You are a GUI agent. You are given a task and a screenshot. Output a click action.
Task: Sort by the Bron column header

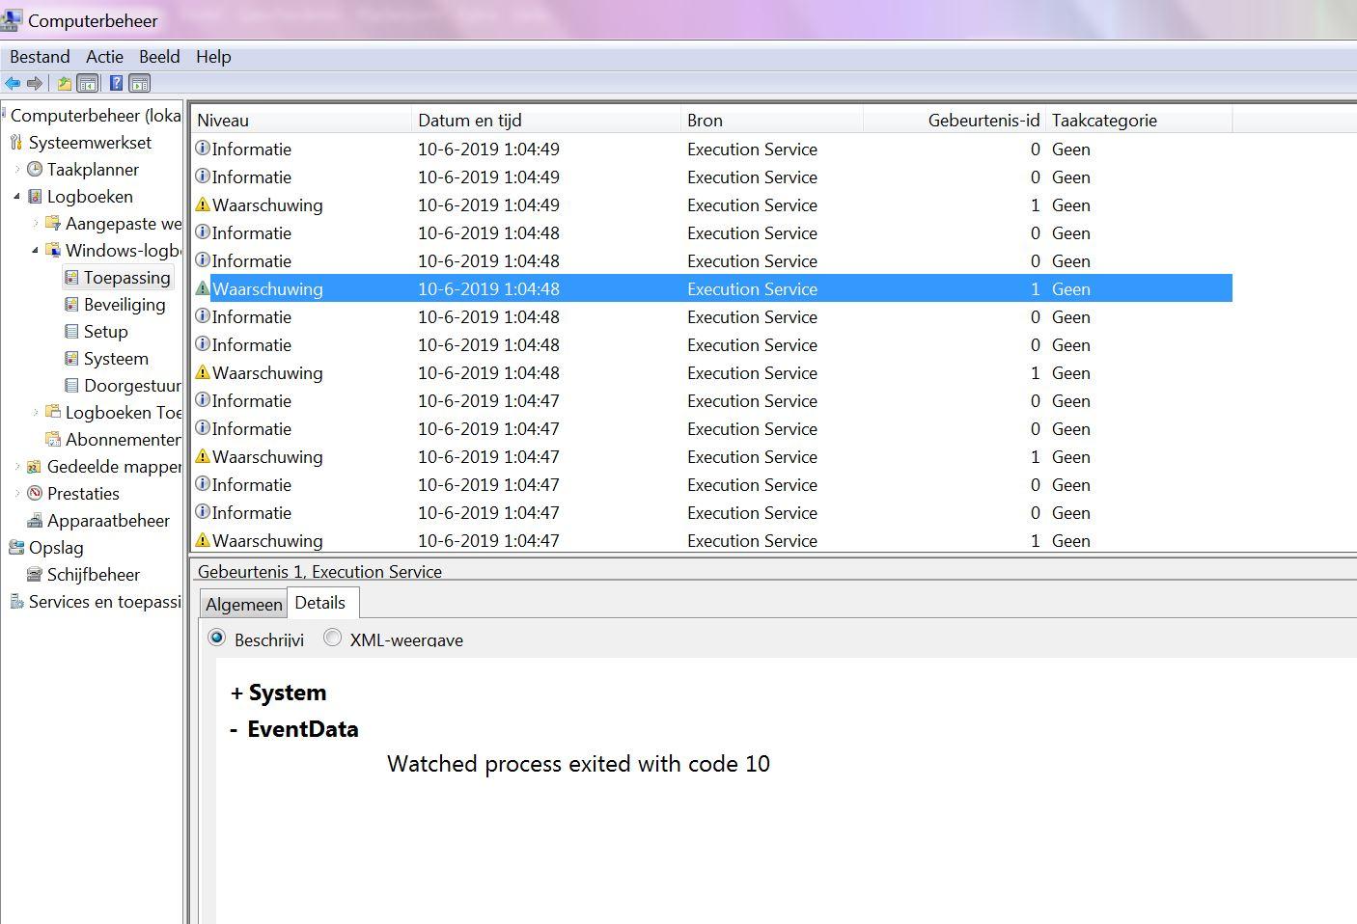[772, 121]
